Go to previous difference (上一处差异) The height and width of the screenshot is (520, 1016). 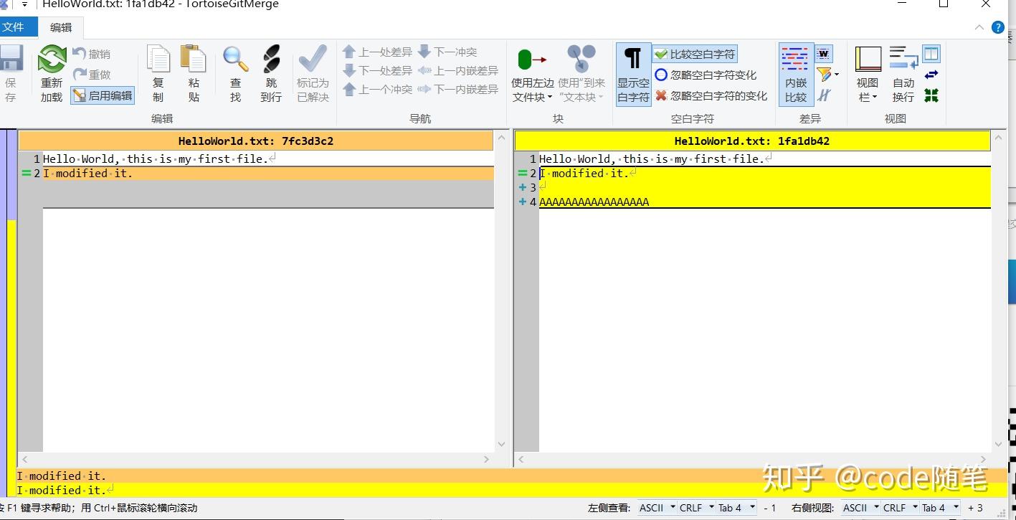click(x=378, y=52)
